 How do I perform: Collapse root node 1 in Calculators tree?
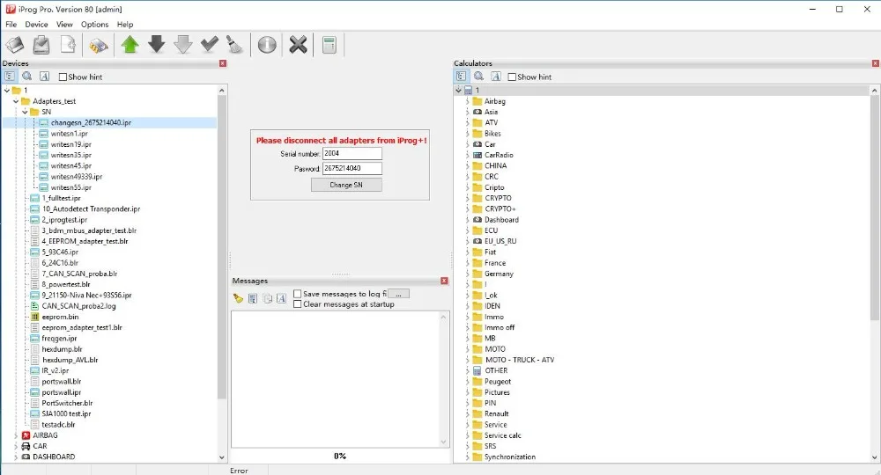click(458, 91)
